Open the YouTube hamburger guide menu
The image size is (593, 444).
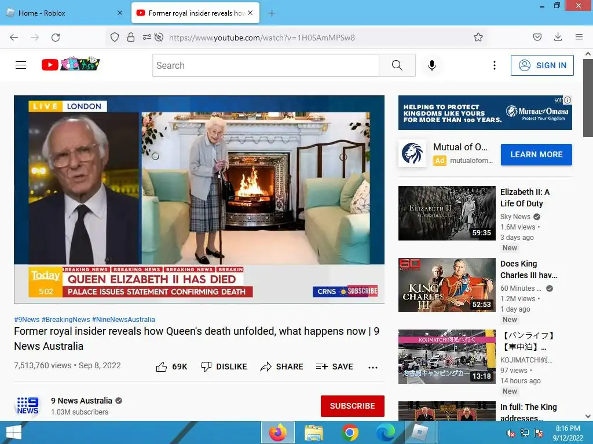pos(21,65)
